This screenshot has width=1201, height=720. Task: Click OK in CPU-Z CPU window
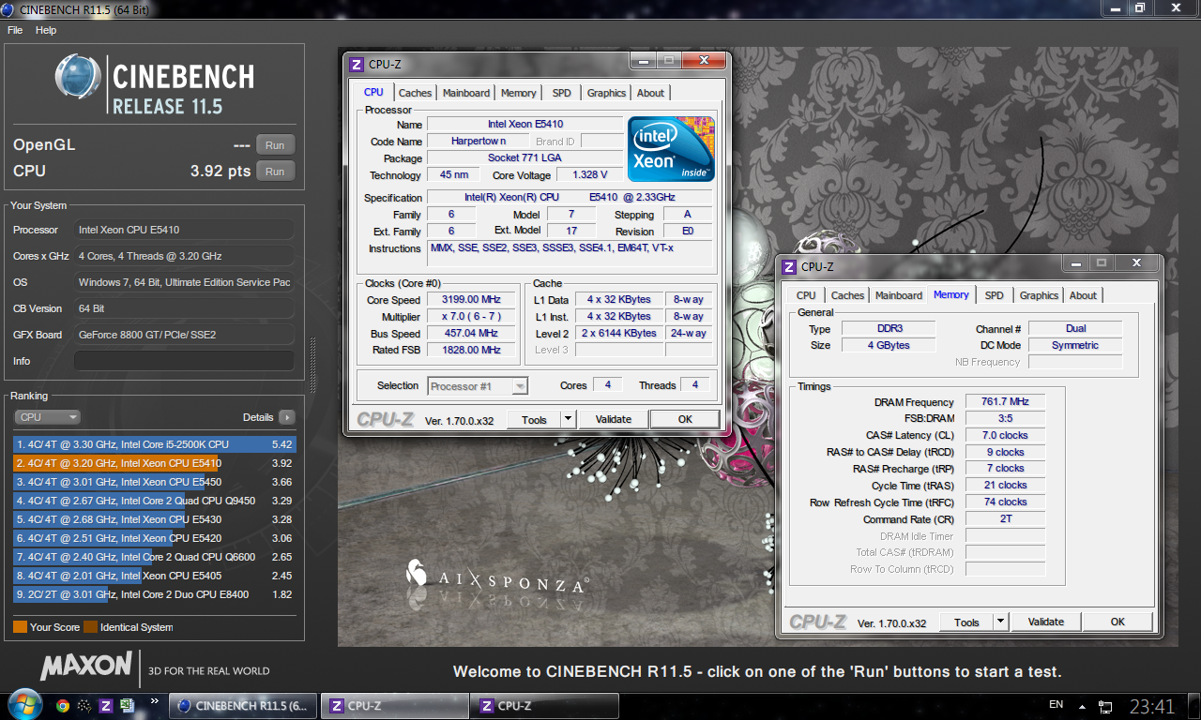pos(685,419)
